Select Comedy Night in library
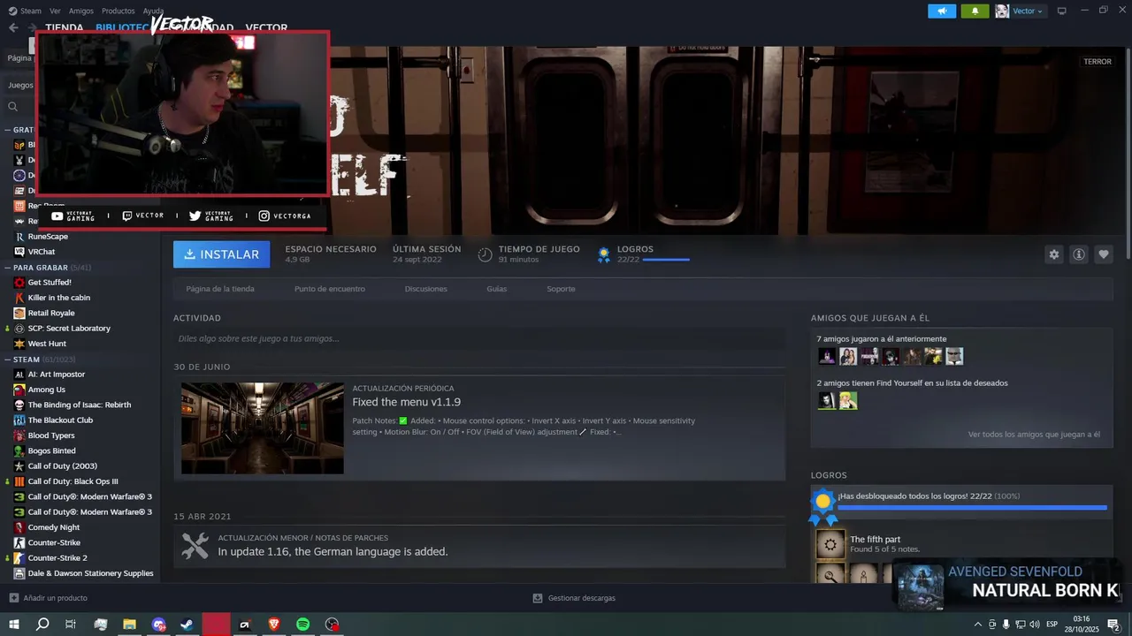 tap(54, 527)
